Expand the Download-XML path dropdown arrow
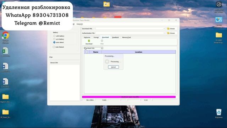The height and width of the screenshot is (128, 227). (x=164, y=28)
